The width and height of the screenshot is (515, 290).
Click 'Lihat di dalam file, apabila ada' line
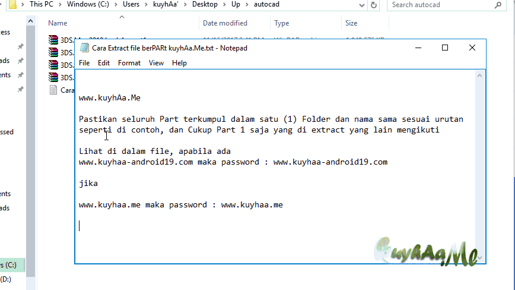[x=155, y=152]
